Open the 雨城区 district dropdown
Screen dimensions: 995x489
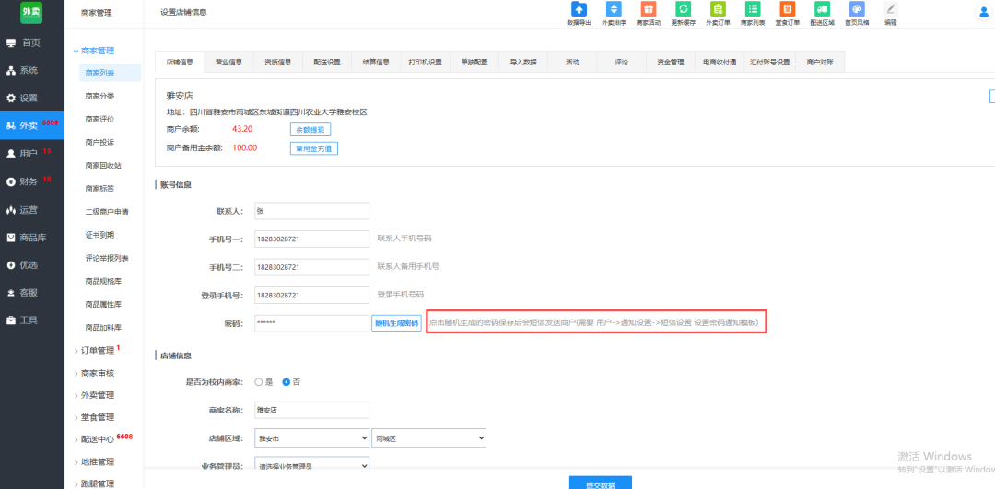[x=419, y=438]
